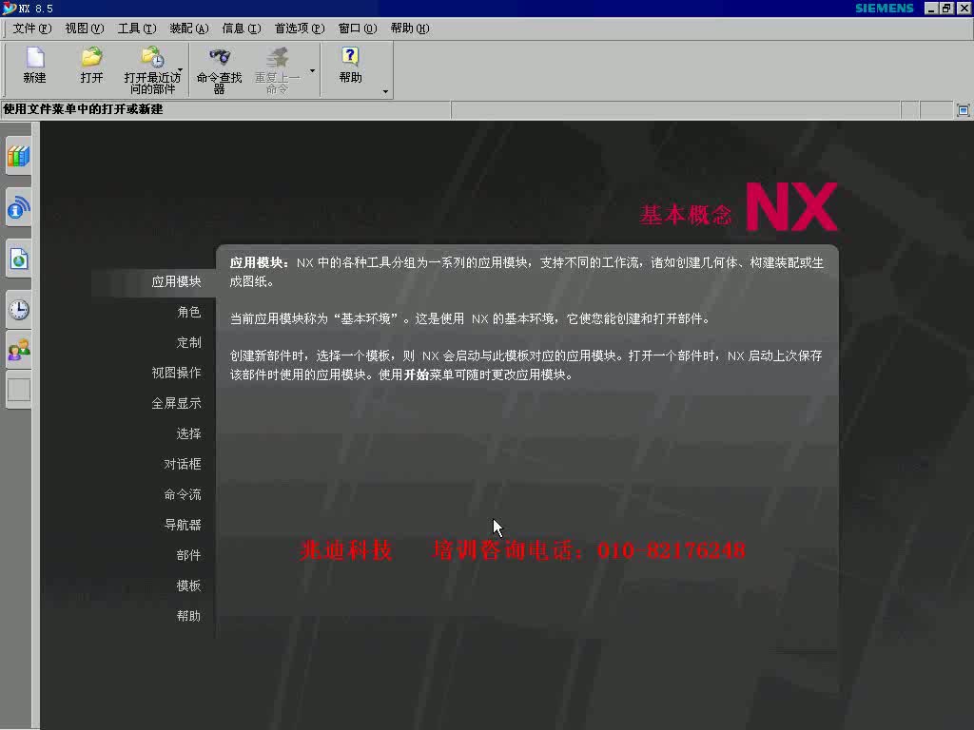Open the 信息(I) menu
The height and width of the screenshot is (730, 974).
(242, 29)
